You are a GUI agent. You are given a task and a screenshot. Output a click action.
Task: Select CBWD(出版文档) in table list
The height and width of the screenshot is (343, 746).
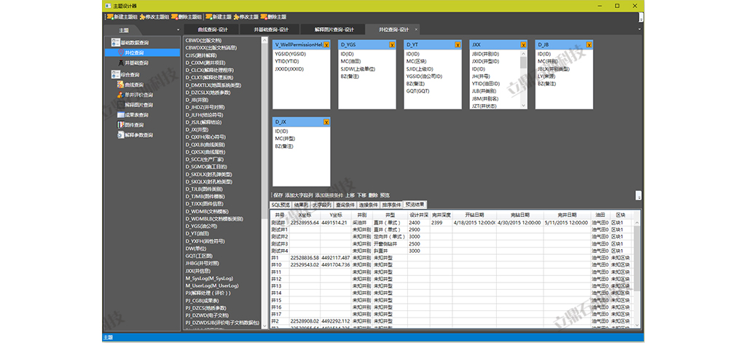[x=204, y=41]
